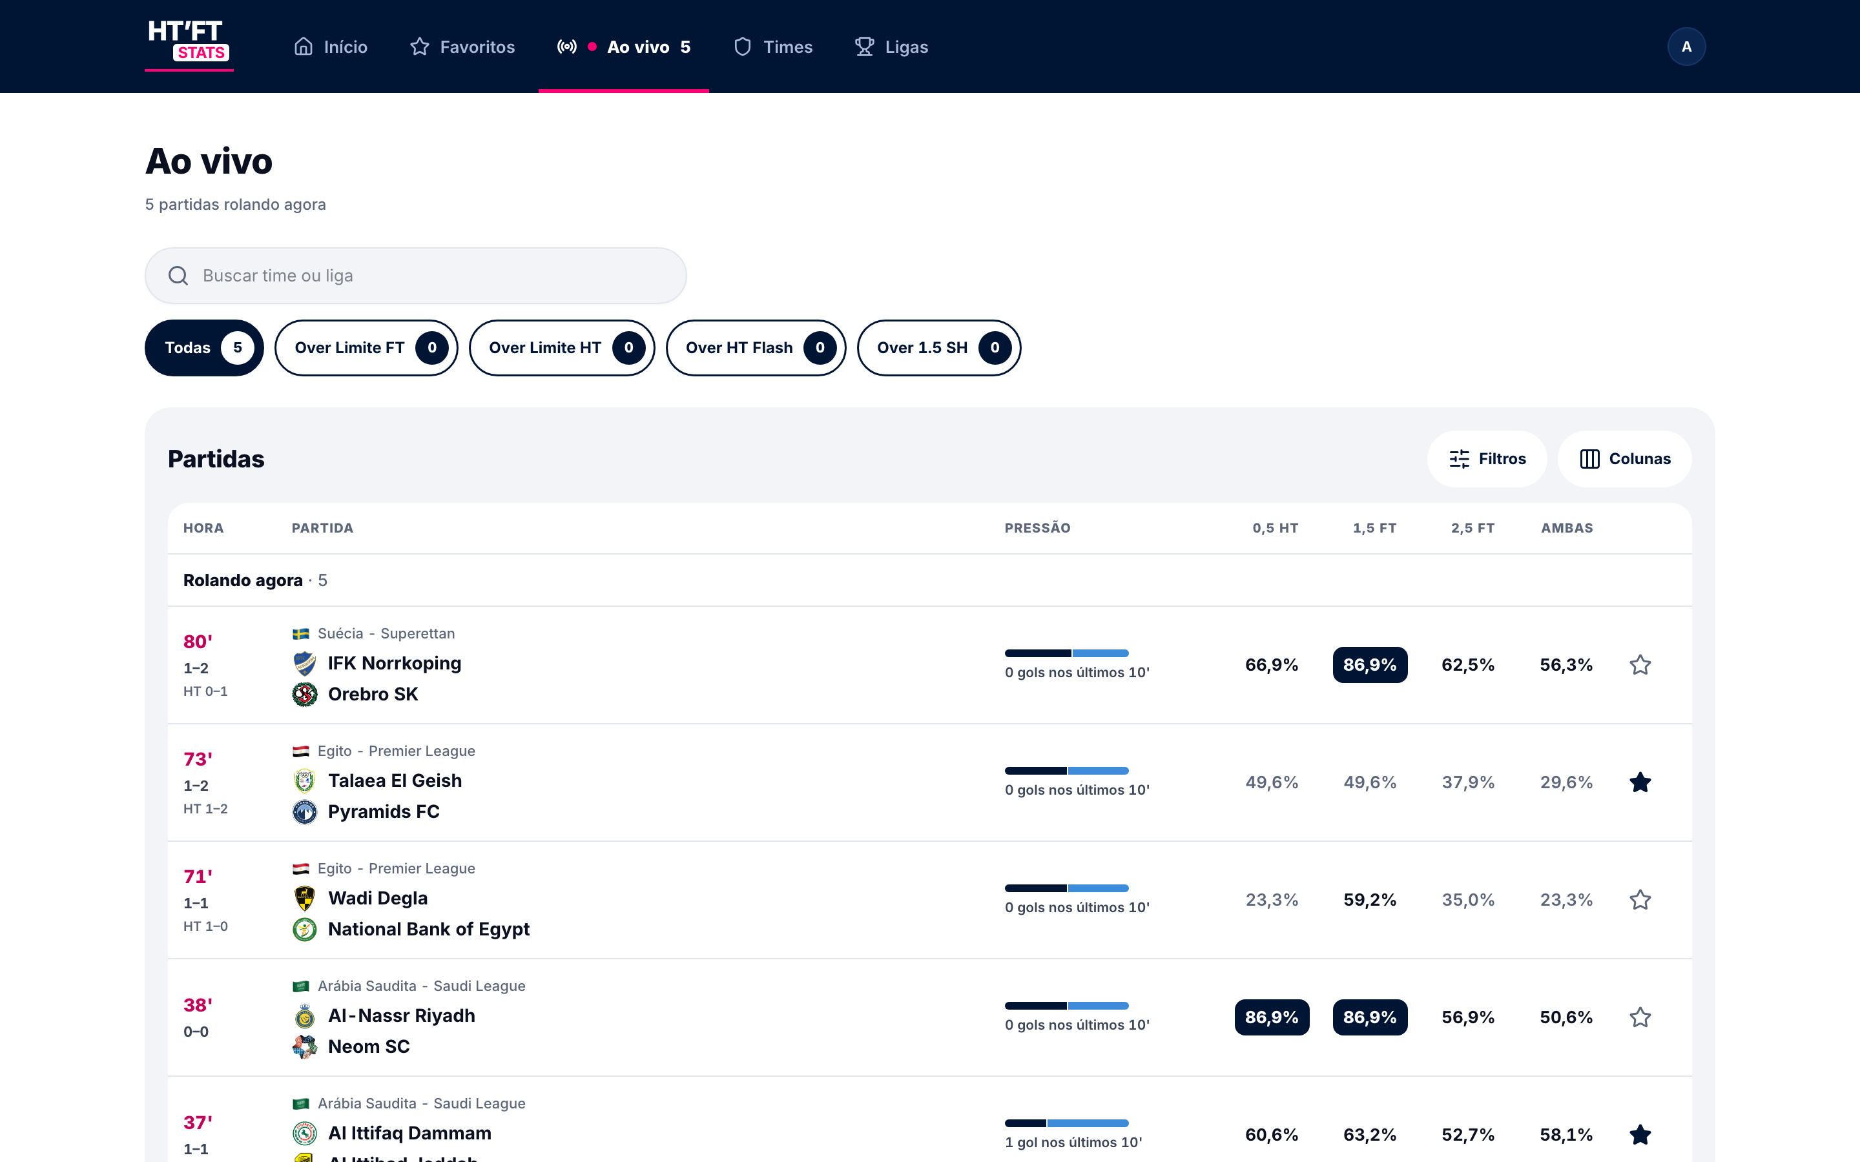Favorite the Al-Nassr Riyadh match star
Image resolution: width=1860 pixels, height=1162 pixels.
tap(1640, 1017)
